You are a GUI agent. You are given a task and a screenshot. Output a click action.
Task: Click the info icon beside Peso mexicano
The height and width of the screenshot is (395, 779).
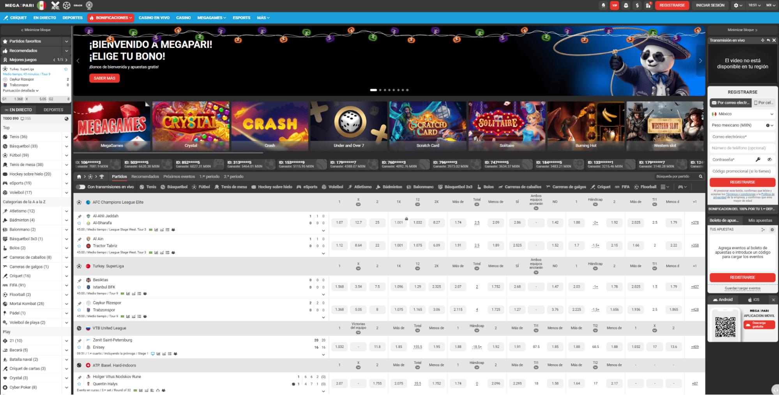[768, 125]
